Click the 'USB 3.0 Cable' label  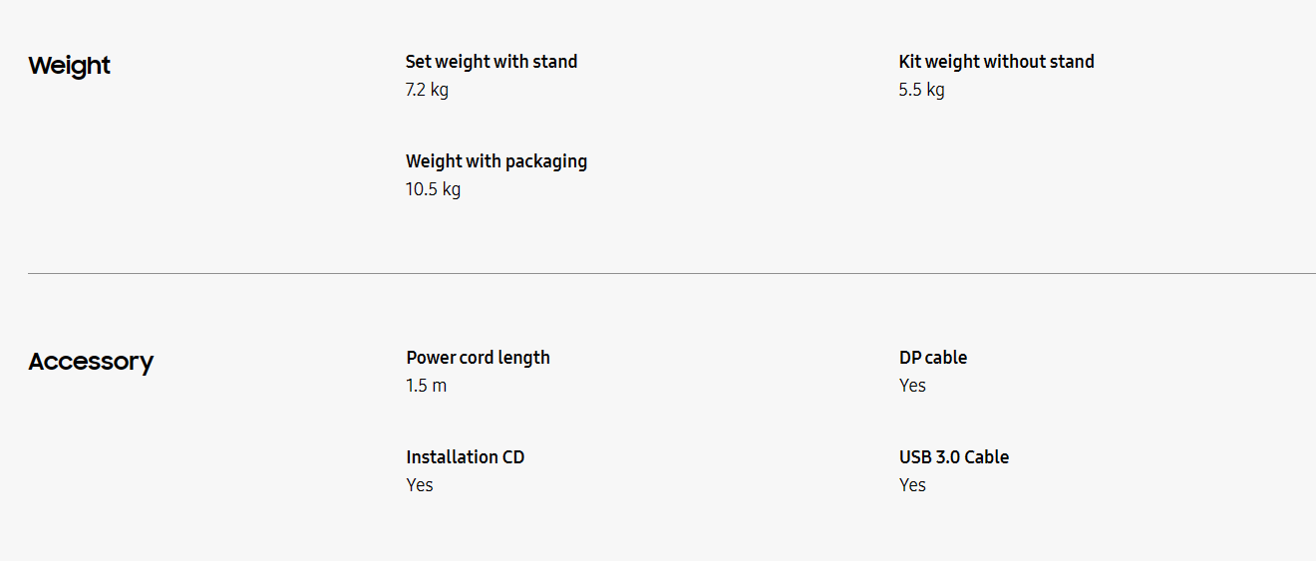coord(953,457)
